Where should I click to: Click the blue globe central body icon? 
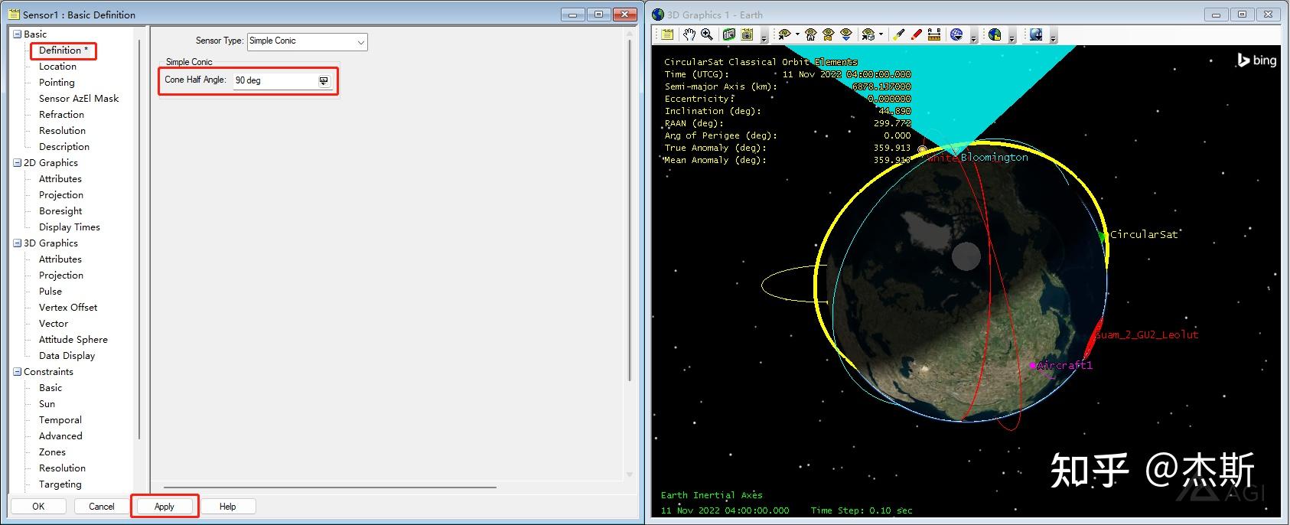tap(956, 34)
